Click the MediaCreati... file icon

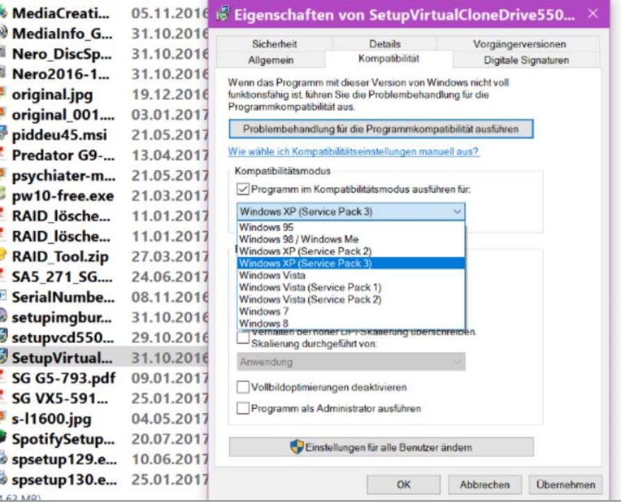(3, 12)
